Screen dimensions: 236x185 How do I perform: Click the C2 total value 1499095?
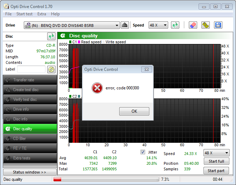pos(109,169)
